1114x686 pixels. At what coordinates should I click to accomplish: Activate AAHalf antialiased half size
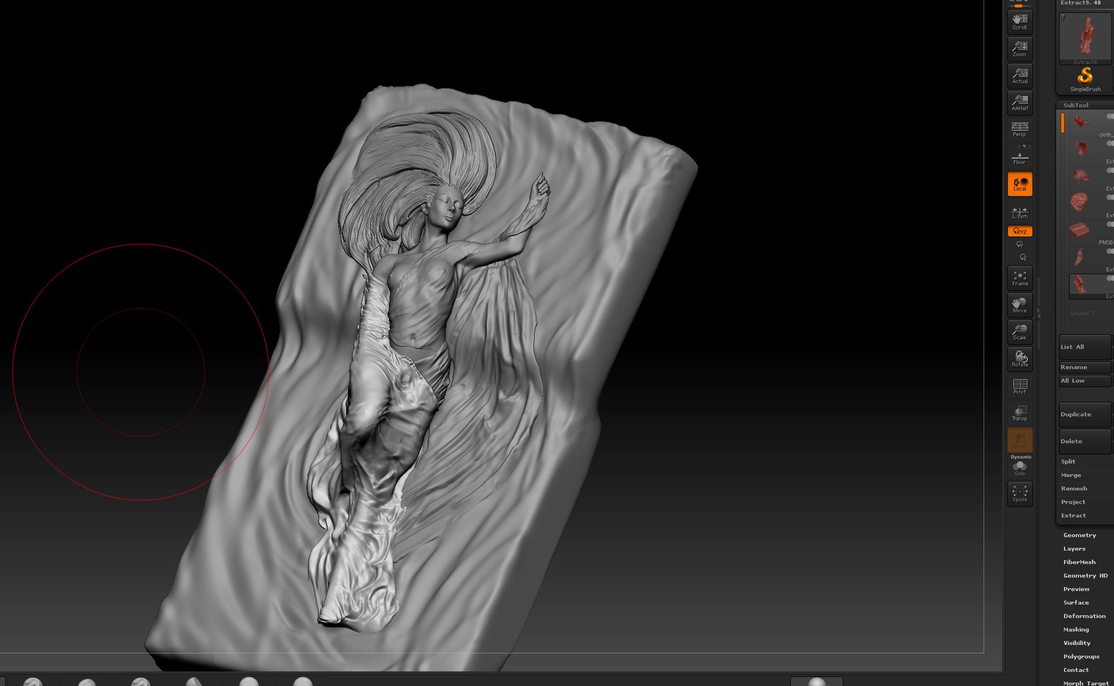[1020, 102]
